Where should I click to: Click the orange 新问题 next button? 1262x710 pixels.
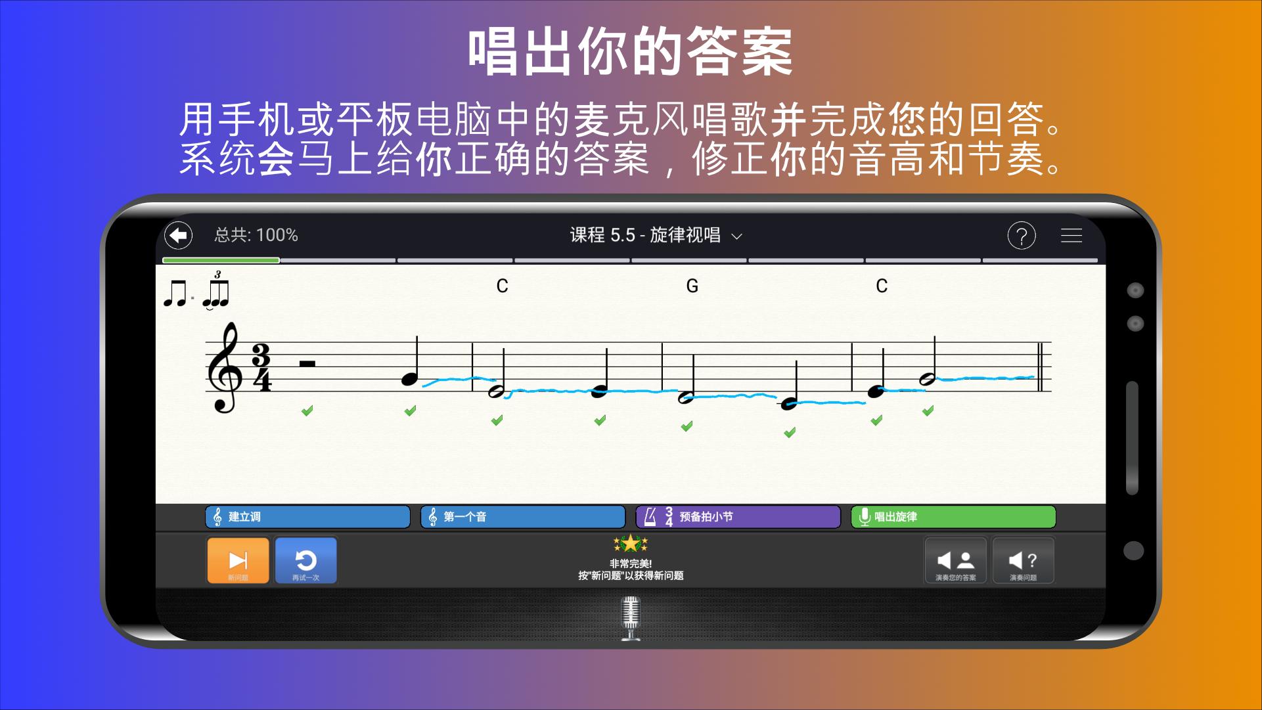click(x=238, y=560)
